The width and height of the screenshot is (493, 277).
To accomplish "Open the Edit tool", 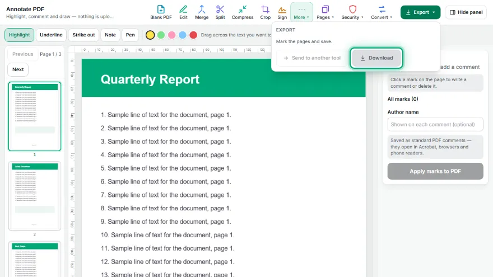I will pos(183,12).
